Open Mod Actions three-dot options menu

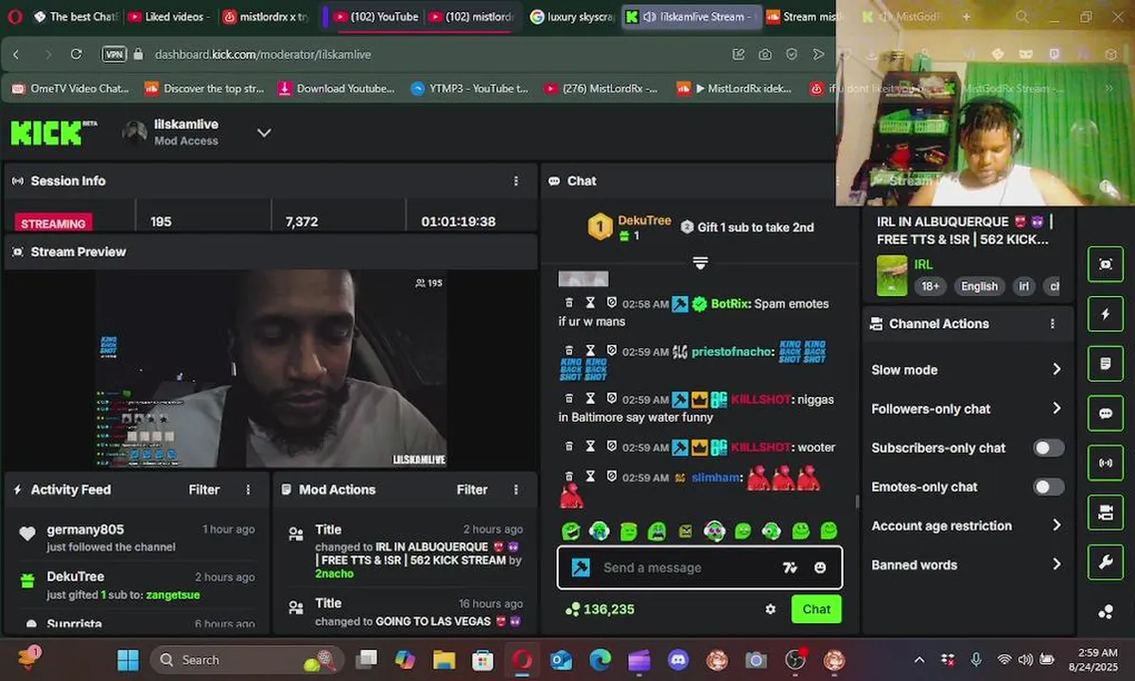(515, 490)
